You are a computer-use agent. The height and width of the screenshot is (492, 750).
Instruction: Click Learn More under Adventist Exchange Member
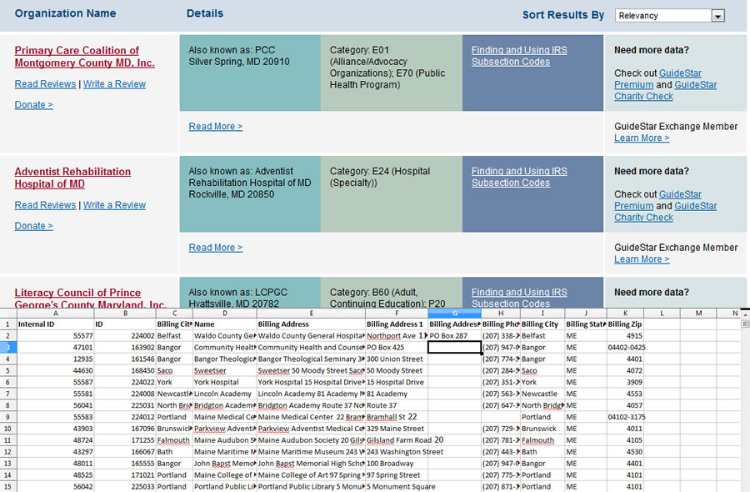642,259
